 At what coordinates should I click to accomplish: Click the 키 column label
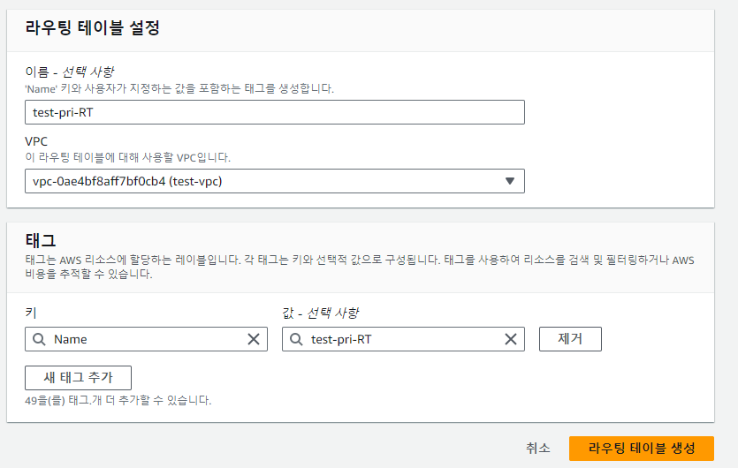coord(31,313)
